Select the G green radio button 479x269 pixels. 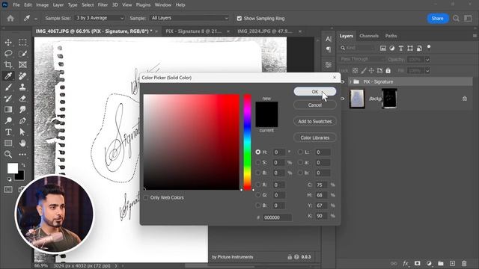coord(258,195)
